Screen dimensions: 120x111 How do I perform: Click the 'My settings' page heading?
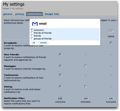[x=14, y=4]
